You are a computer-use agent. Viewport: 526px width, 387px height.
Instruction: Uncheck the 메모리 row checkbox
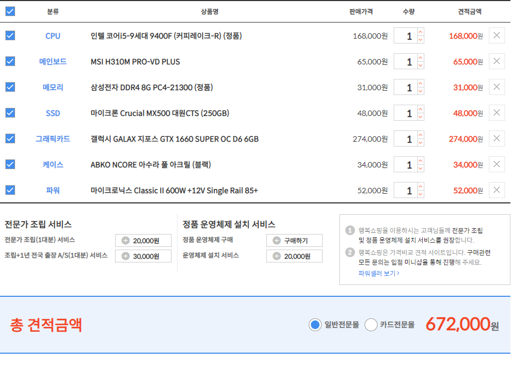10,87
